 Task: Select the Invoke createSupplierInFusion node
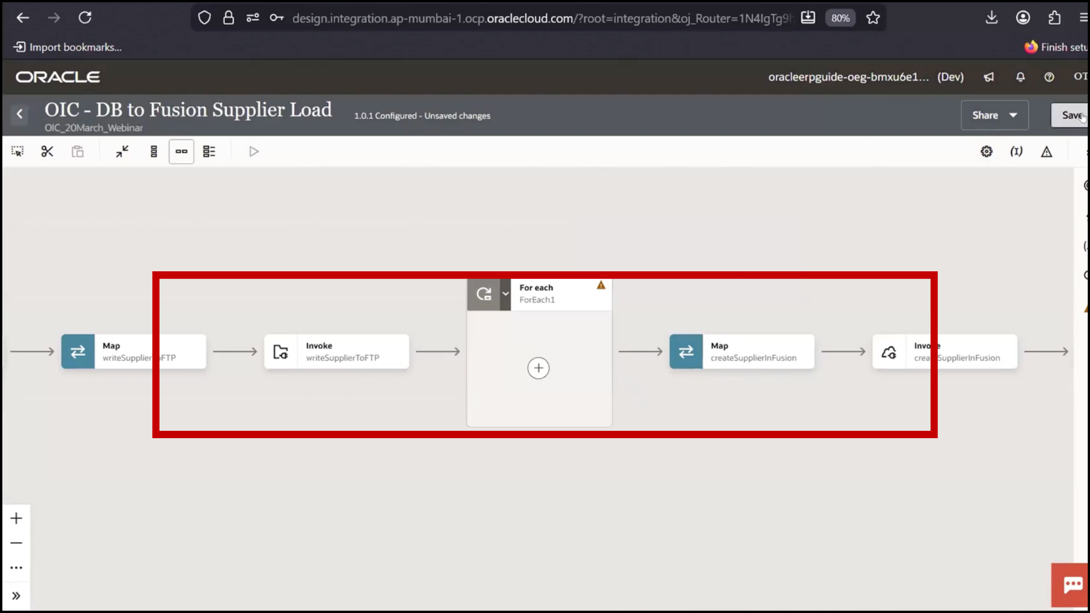point(945,352)
